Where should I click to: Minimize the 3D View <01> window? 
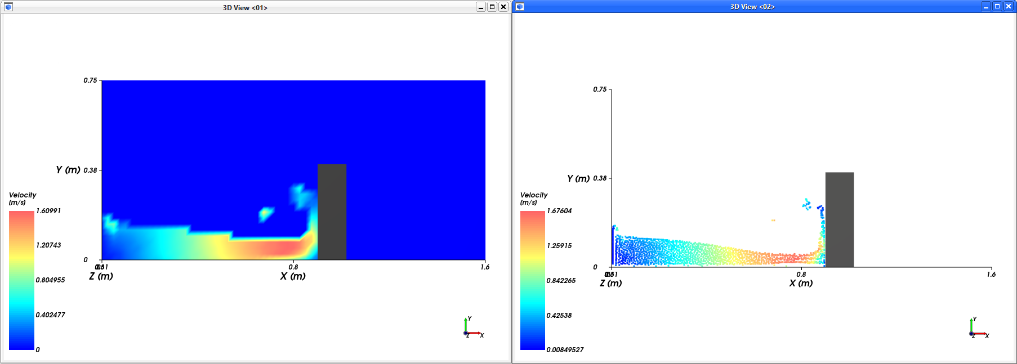click(480, 7)
